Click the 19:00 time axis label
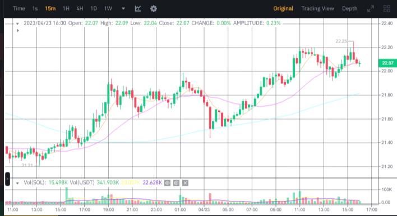 [x=108, y=210]
